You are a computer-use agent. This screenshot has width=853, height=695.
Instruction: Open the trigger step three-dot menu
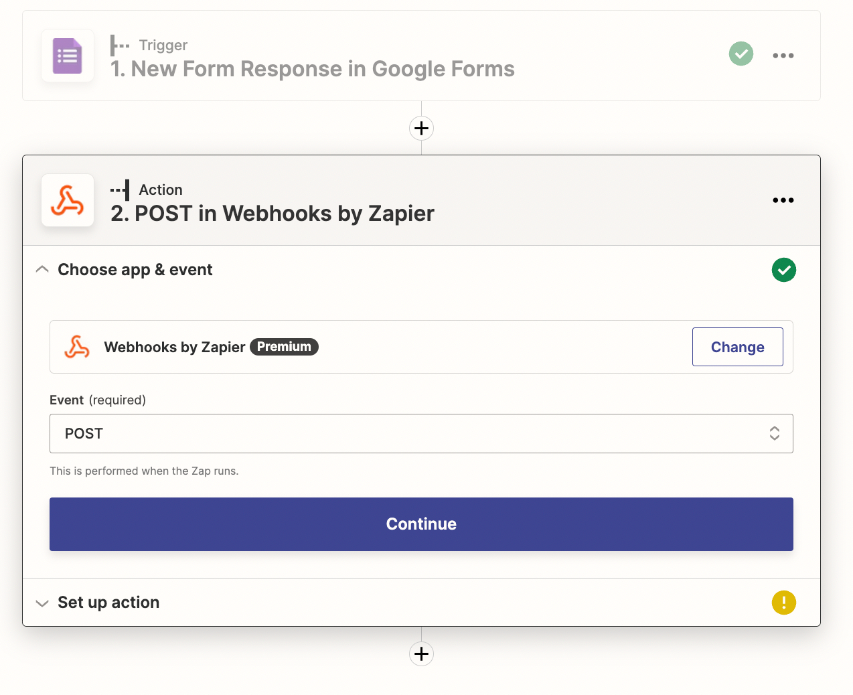pyautogui.click(x=783, y=56)
